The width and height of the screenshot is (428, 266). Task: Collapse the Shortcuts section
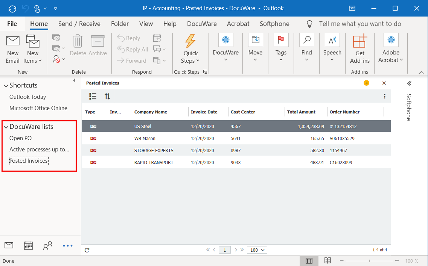6,86
